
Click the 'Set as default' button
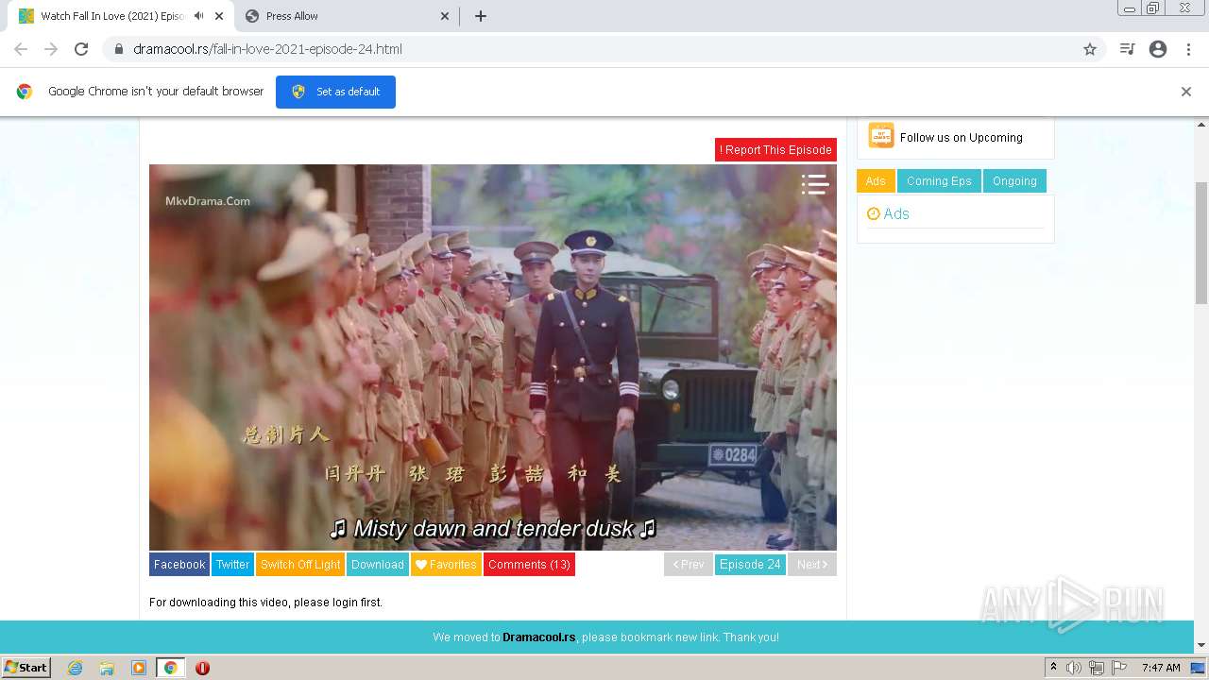click(335, 92)
